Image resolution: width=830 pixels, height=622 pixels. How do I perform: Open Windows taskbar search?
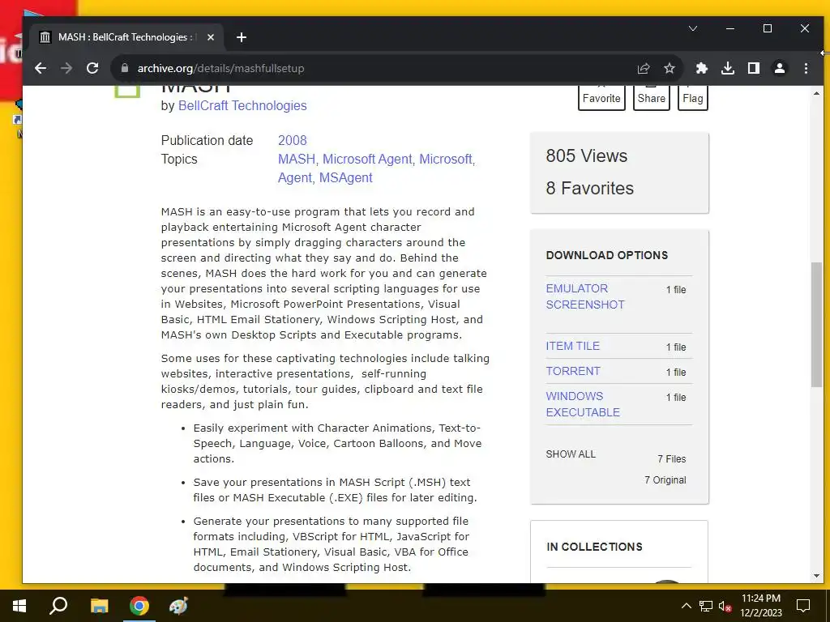(x=58, y=606)
